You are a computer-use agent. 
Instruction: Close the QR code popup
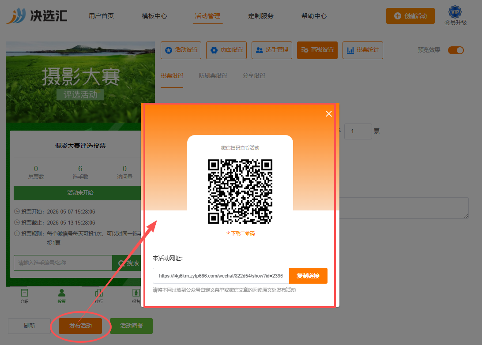point(328,114)
